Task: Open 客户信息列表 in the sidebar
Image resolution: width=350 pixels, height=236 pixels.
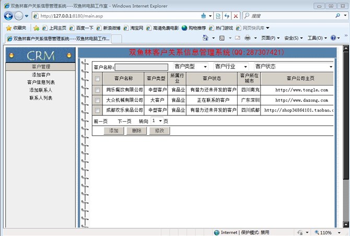Action: 41,82
